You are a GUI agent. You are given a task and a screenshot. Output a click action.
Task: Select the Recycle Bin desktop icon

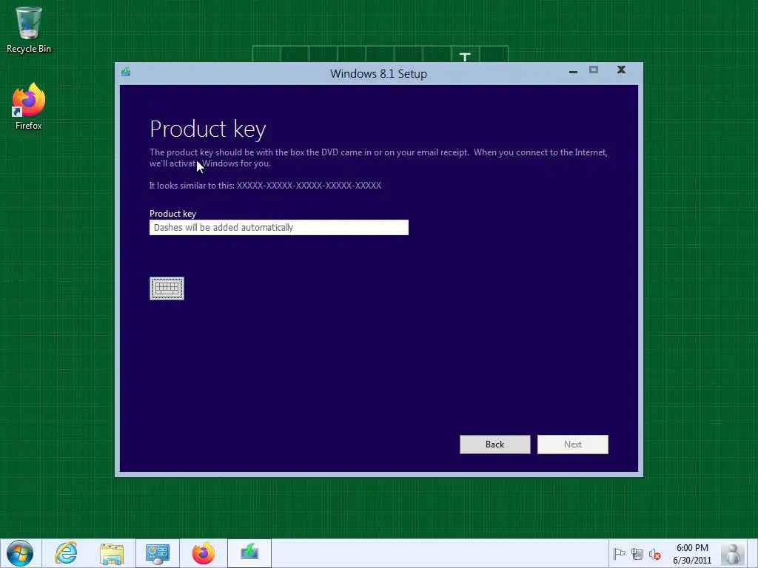(29, 30)
